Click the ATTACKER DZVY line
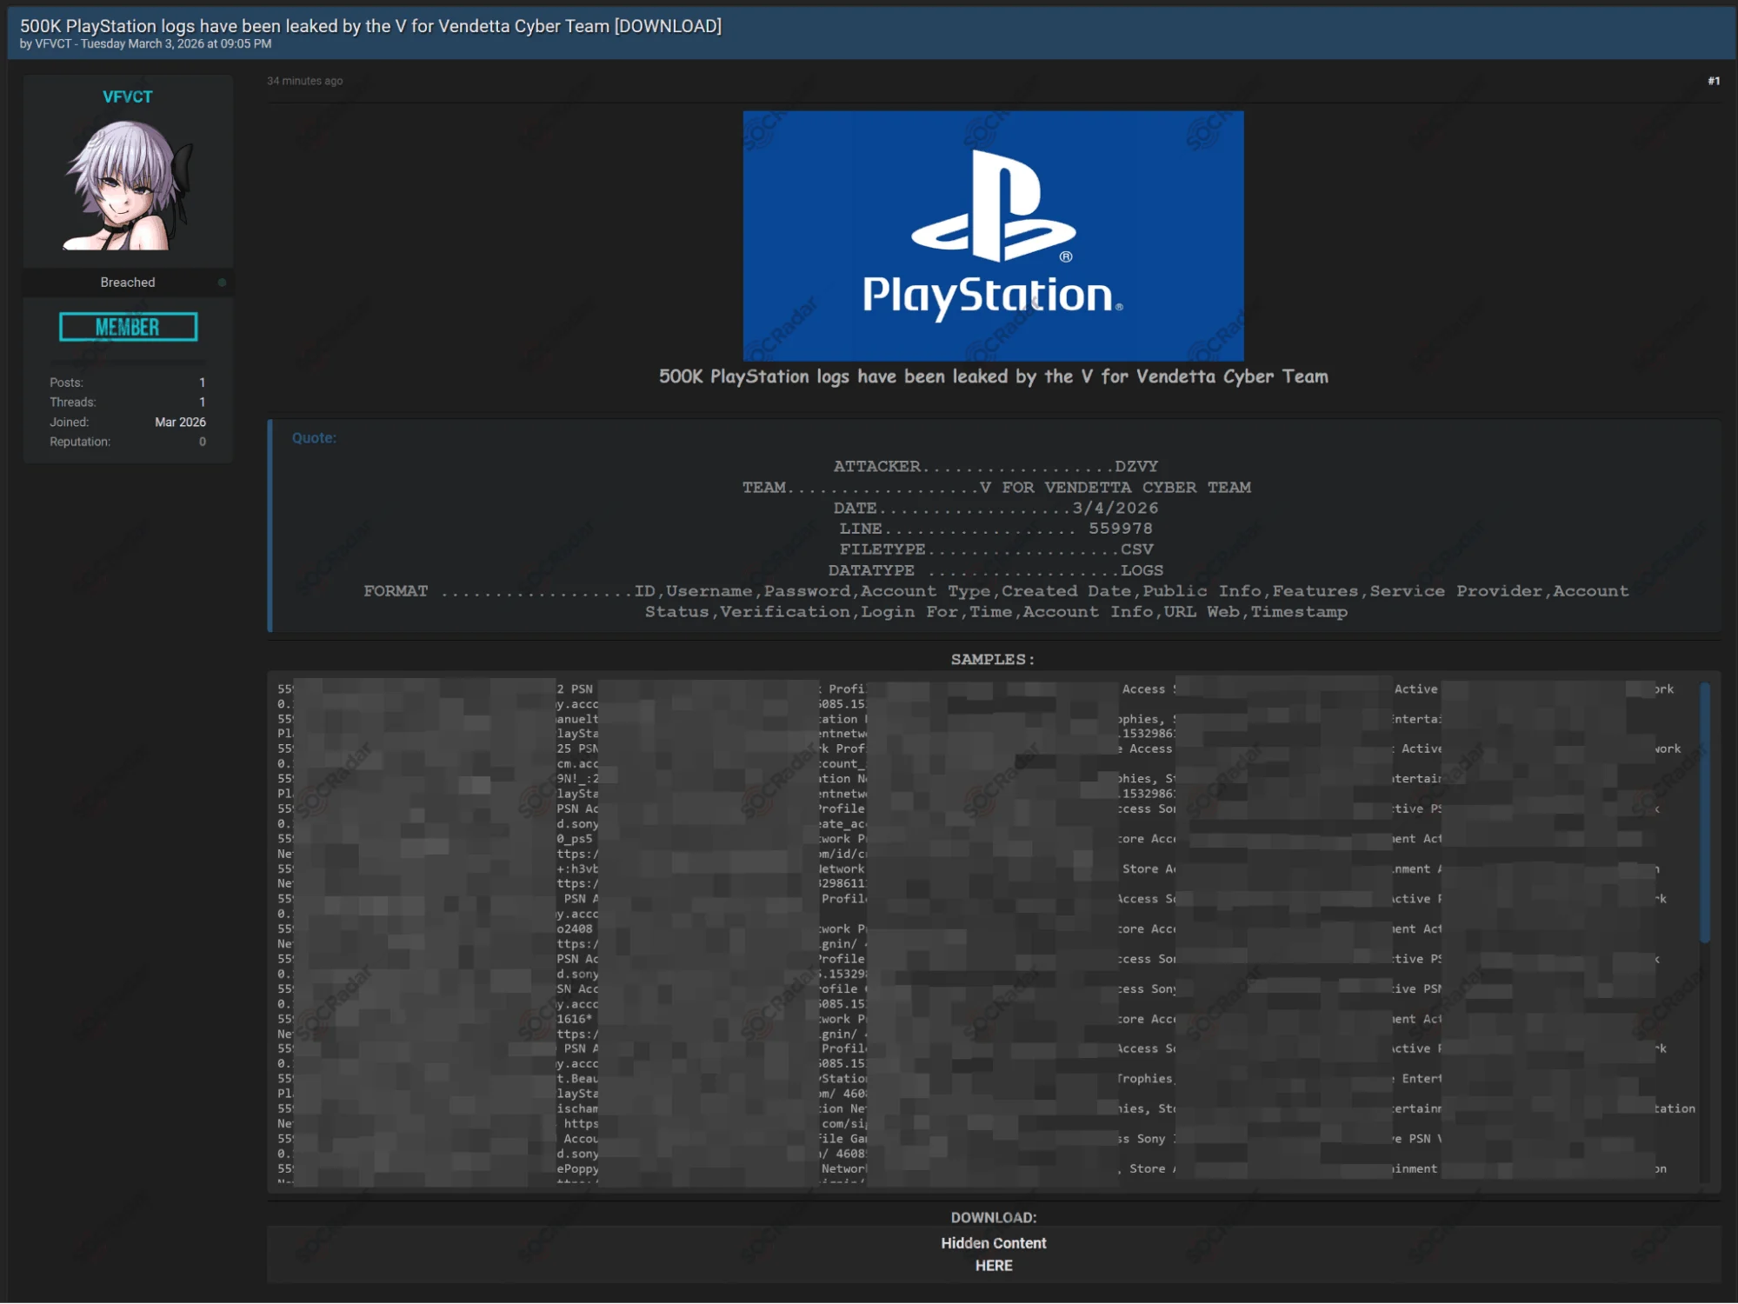This screenshot has width=1738, height=1304. point(996,467)
